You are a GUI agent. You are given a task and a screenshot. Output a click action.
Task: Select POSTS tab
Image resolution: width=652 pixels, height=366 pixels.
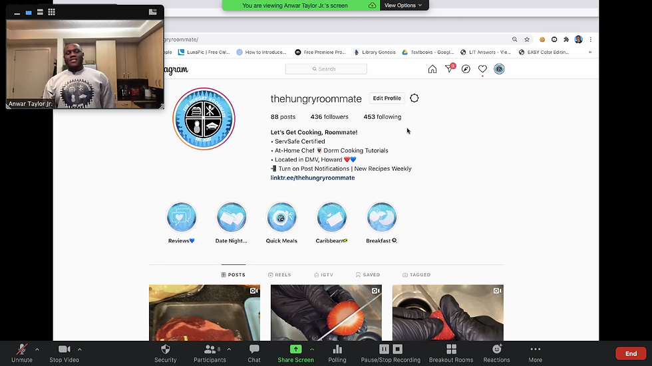(x=234, y=275)
